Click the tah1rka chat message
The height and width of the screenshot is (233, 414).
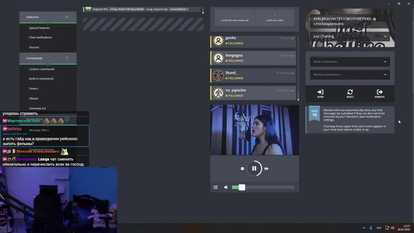pos(45,136)
